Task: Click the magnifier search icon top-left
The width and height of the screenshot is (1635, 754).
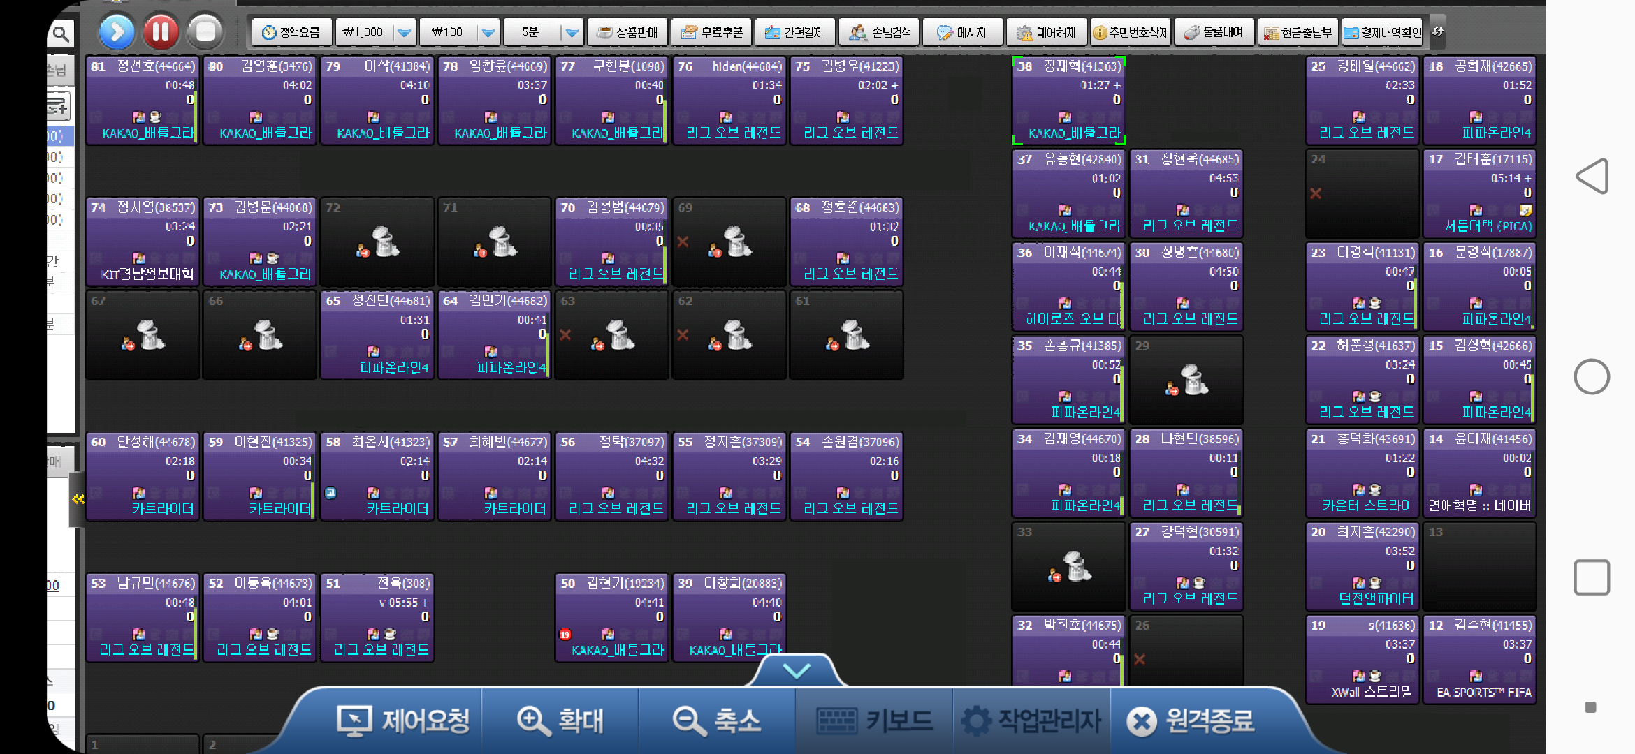Action: [61, 33]
